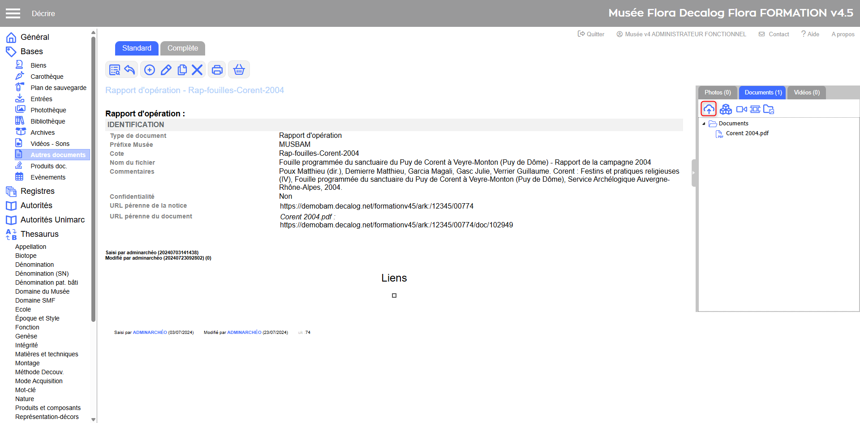
Task: Open the Produits et composants thesaurus
Action: pos(48,408)
